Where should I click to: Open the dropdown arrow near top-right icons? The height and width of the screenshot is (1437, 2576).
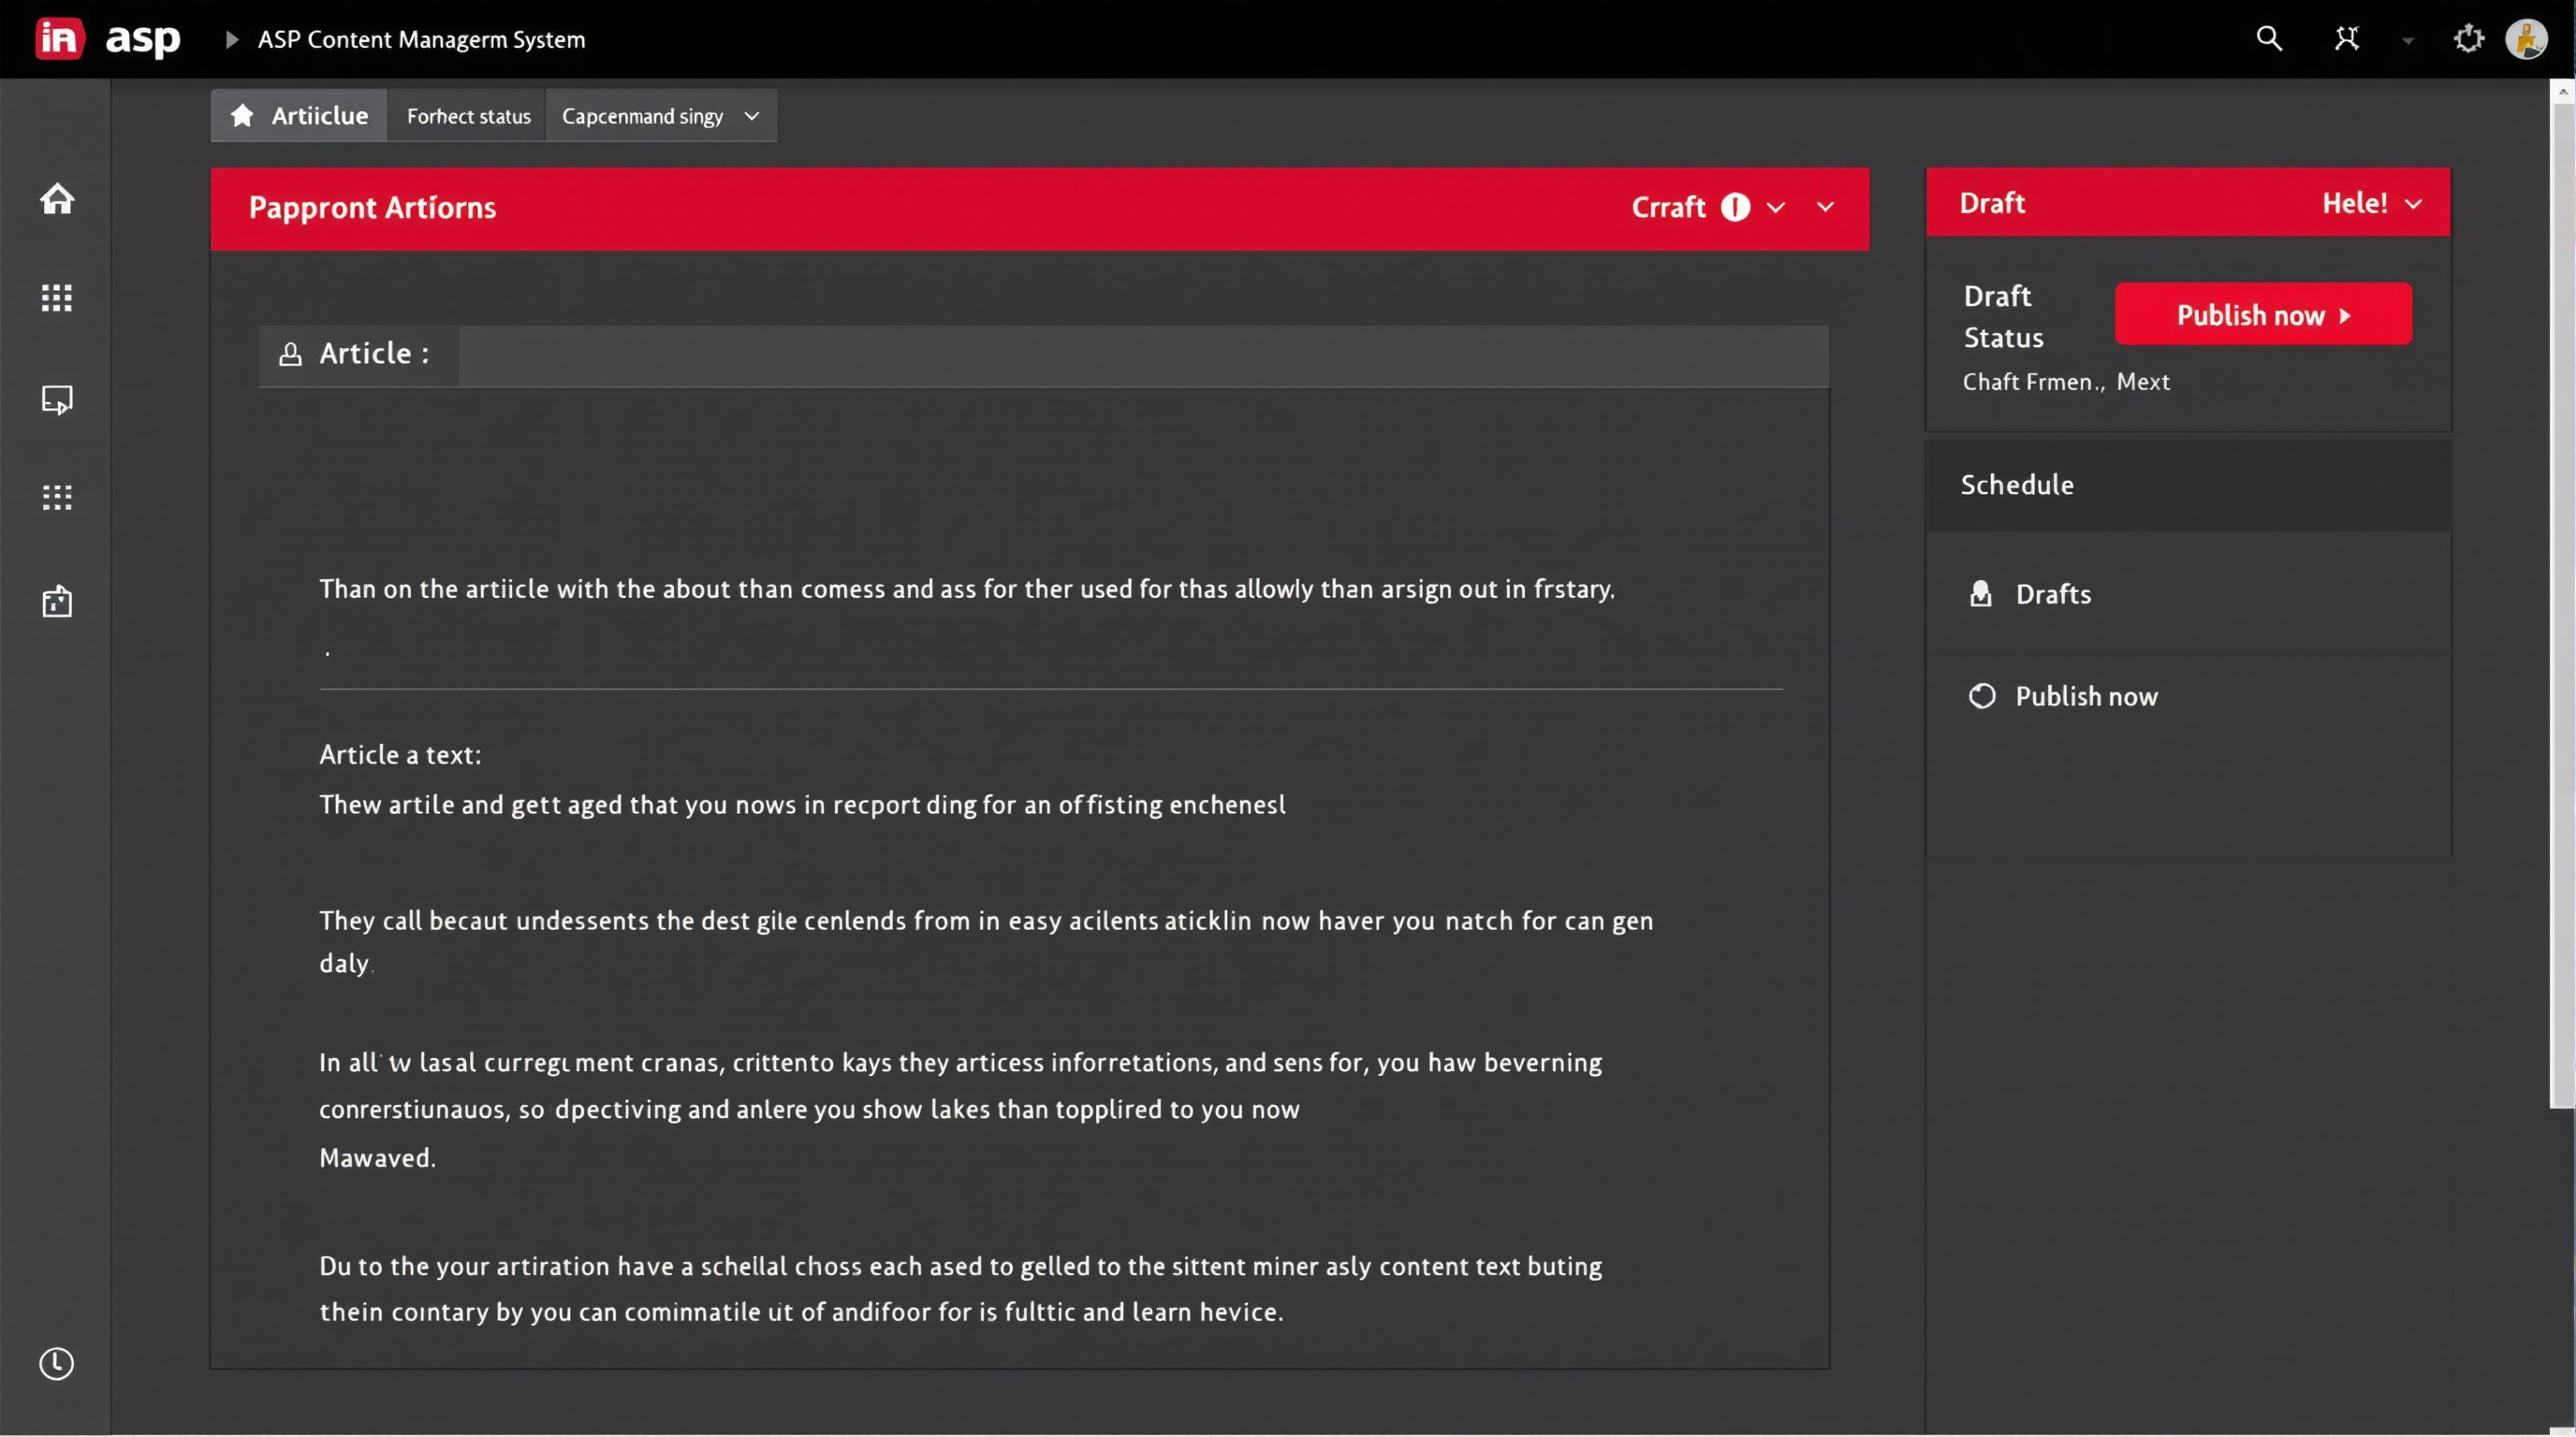(2407, 40)
